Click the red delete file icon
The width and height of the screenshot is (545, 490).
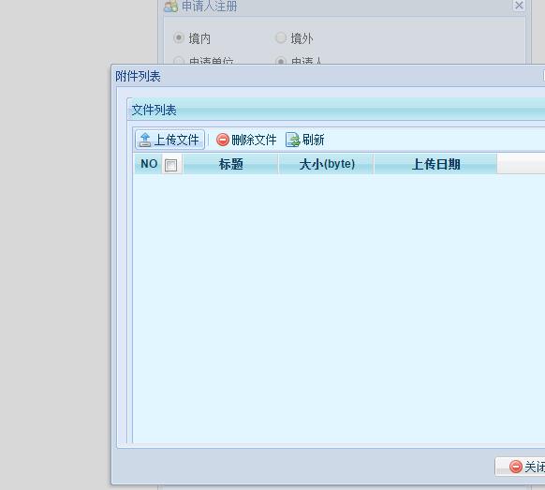(223, 140)
